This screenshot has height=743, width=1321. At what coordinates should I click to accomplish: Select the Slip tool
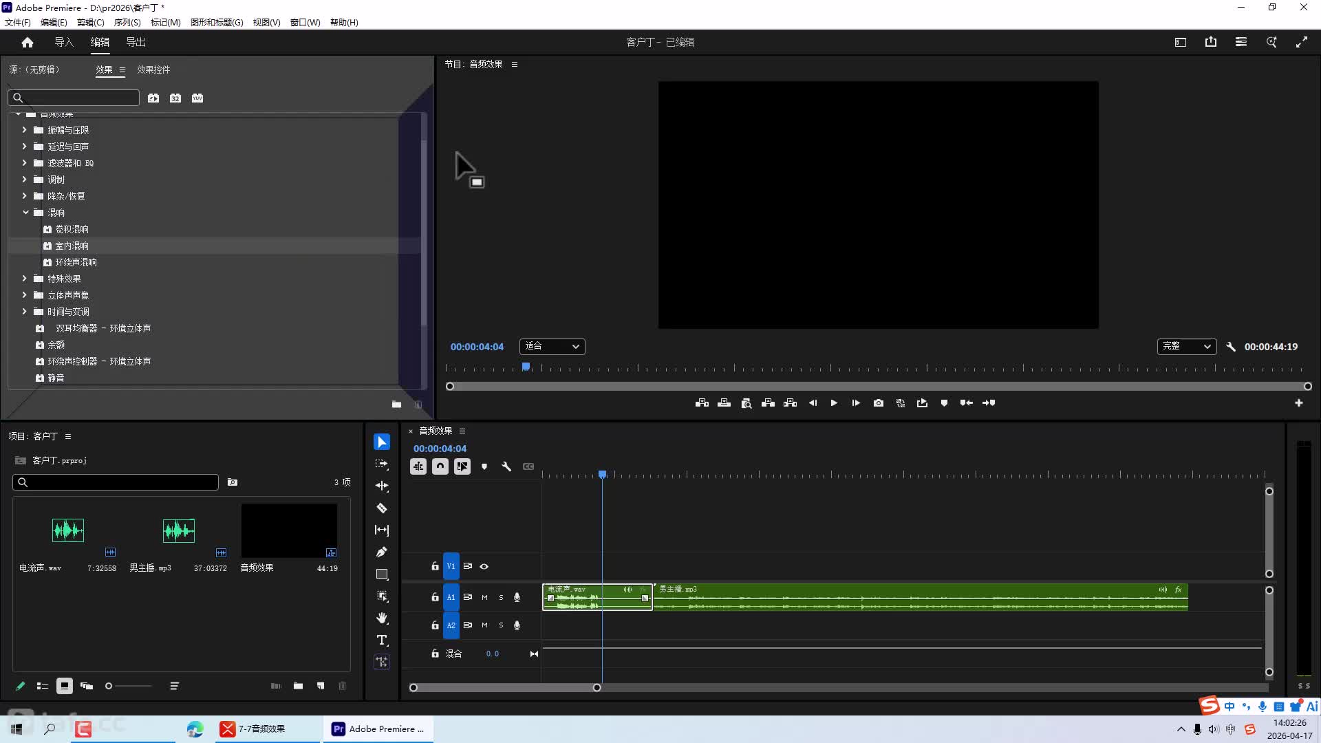tap(382, 530)
